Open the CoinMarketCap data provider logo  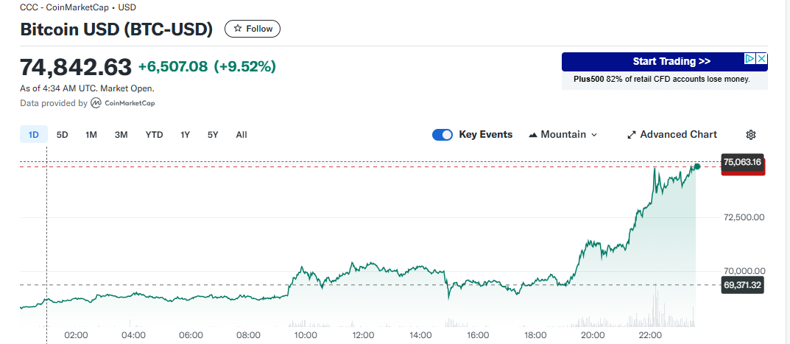coord(122,103)
